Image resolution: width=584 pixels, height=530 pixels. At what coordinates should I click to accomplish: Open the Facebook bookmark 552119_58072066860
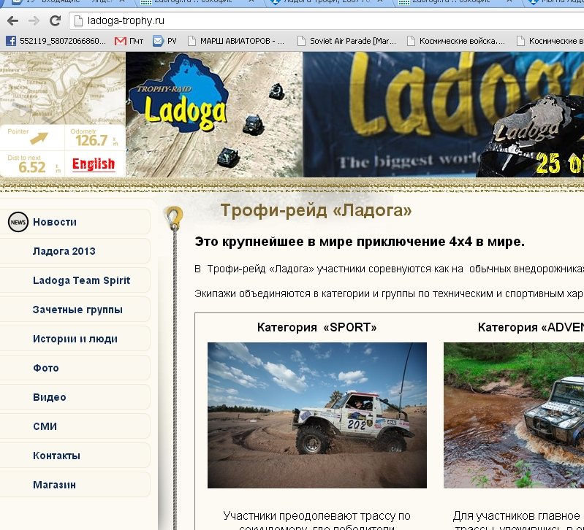(56, 41)
